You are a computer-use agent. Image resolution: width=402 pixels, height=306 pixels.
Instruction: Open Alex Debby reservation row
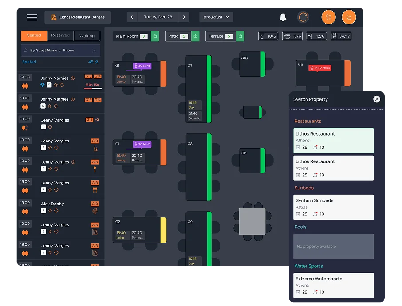point(61,208)
